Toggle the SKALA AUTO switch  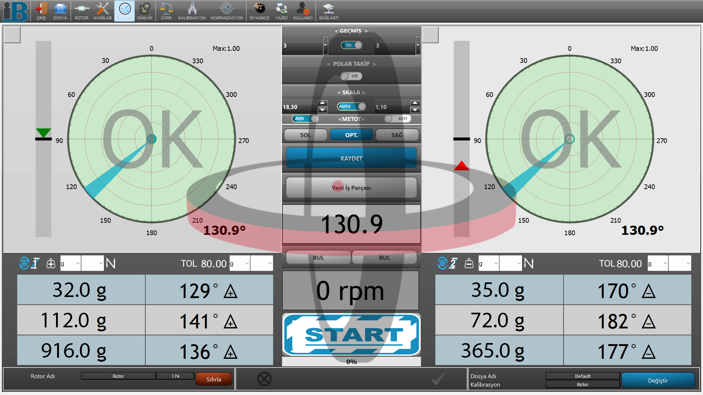point(351,106)
